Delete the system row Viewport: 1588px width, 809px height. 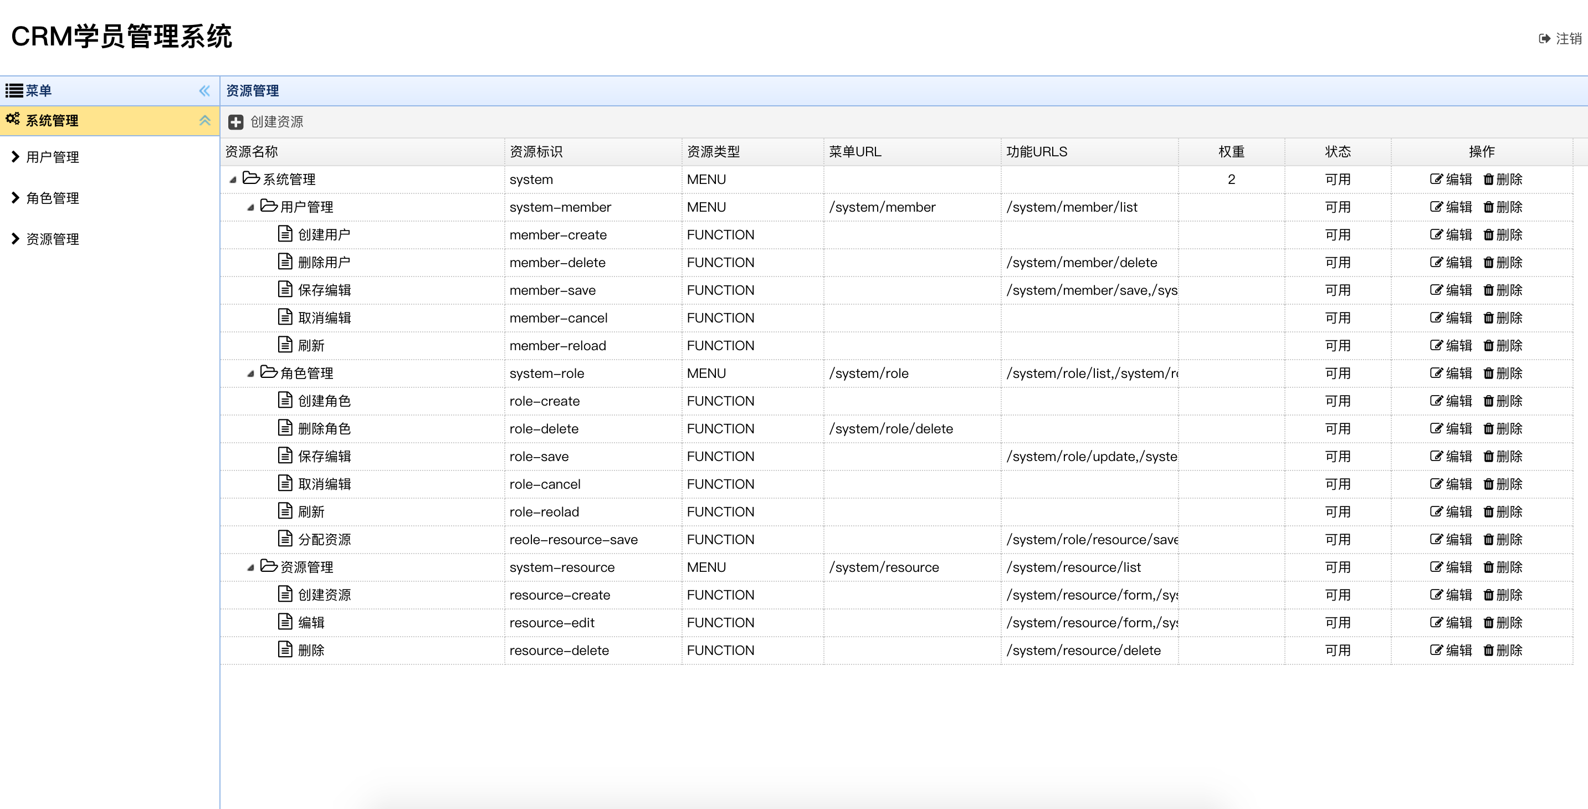[1502, 180]
